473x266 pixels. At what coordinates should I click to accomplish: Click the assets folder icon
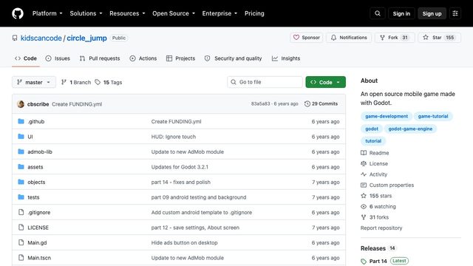[21, 166]
